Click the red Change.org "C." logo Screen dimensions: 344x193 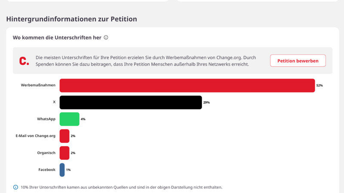tap(24, 61)
